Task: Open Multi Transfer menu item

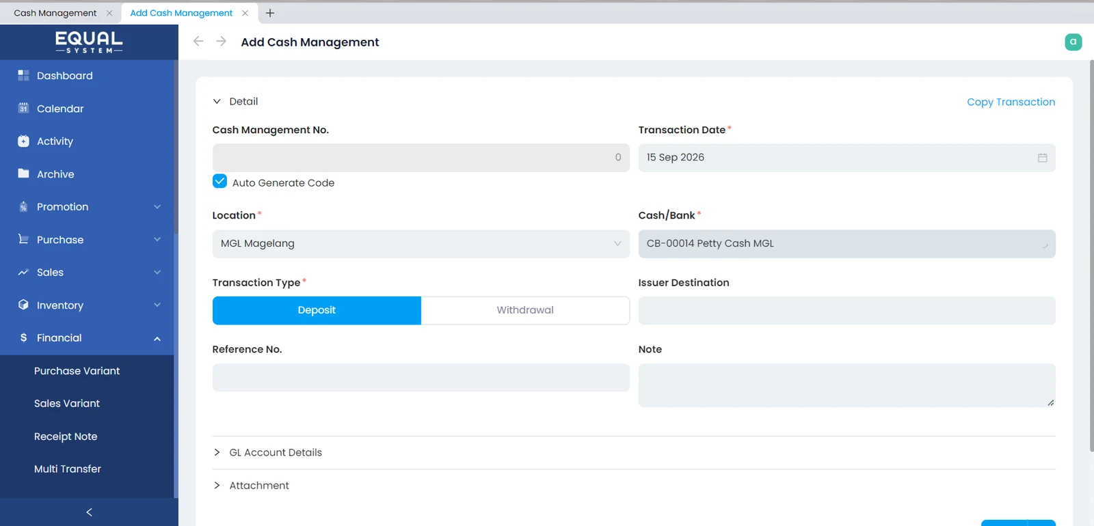Action: [x=68, y=469]
